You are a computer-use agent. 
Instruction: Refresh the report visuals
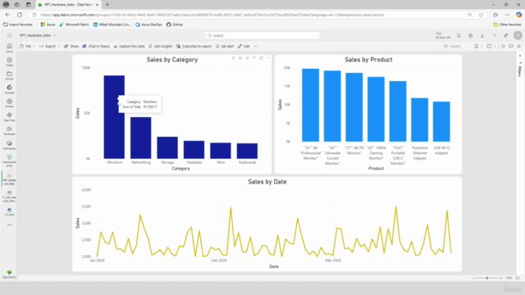click(x=503, y=46)
